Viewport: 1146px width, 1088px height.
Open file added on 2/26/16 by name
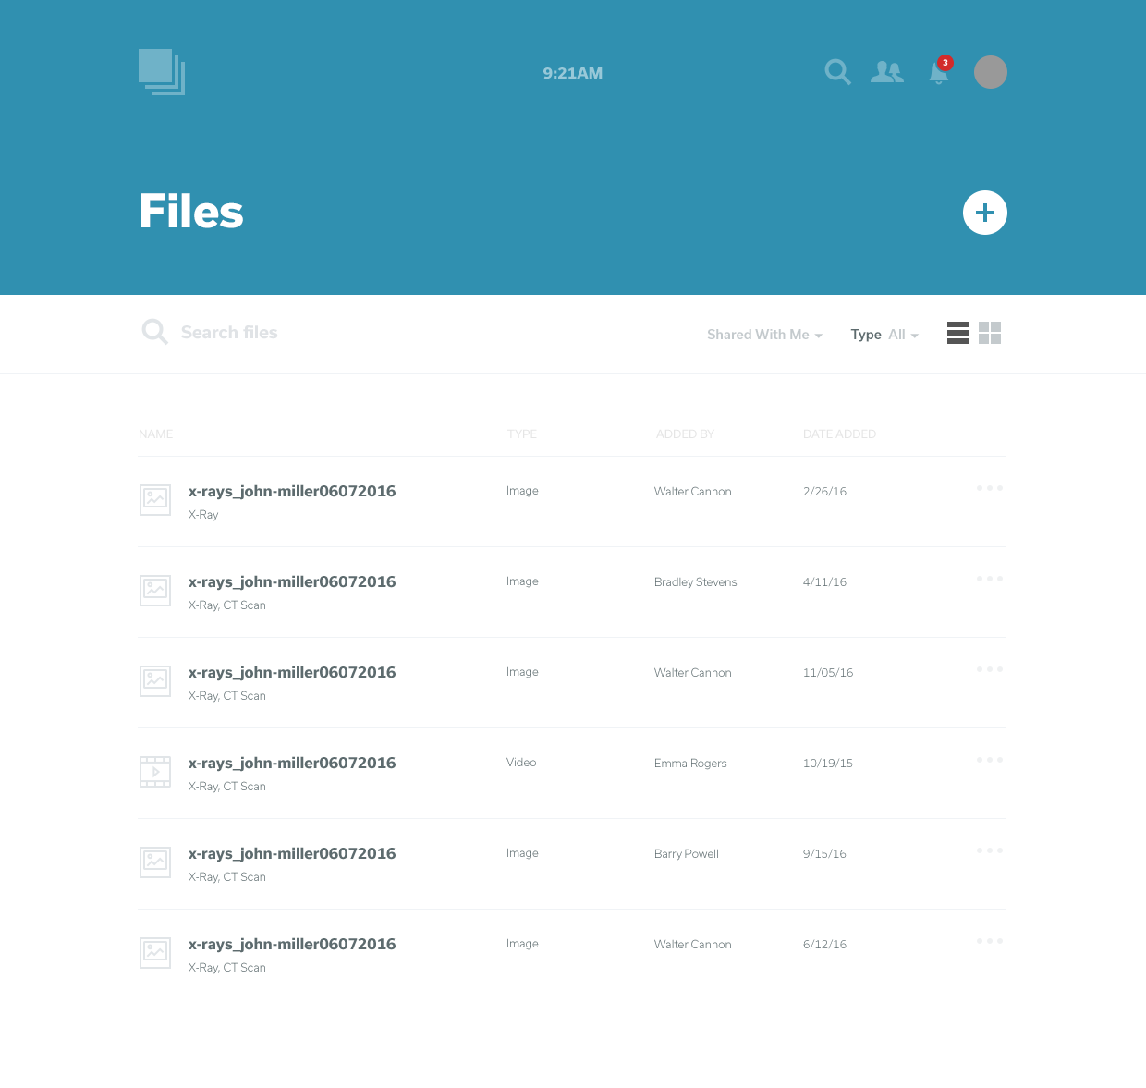(x=292, y=492)
